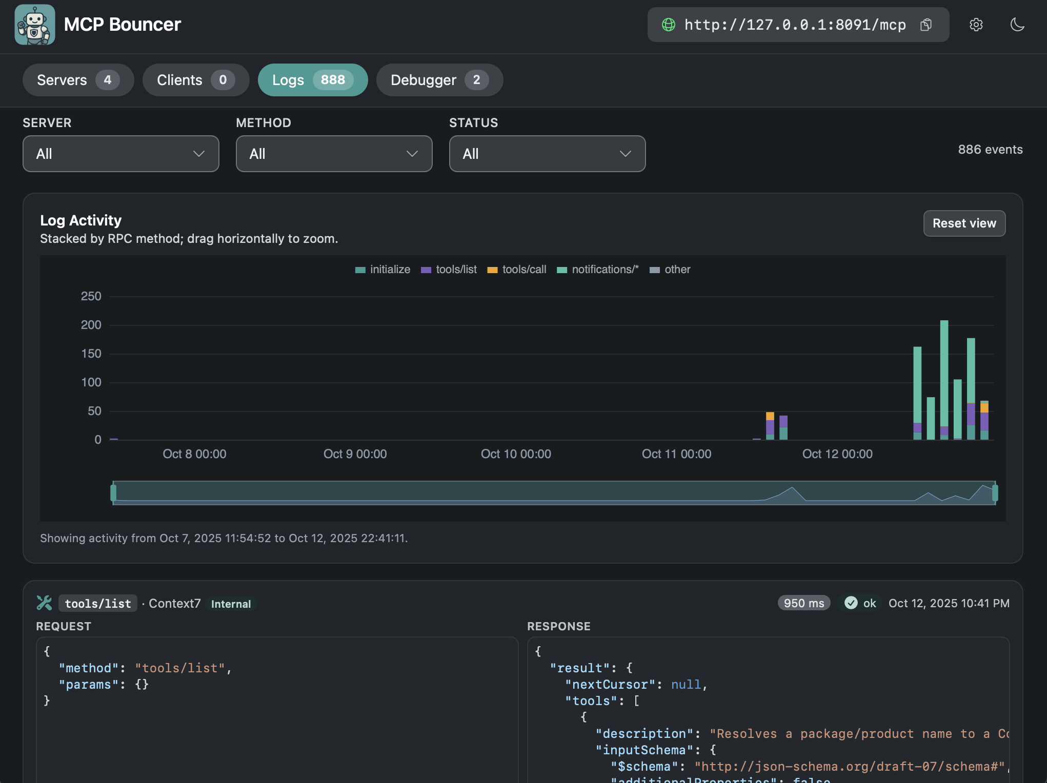The width and height of the screenshot is (1047, 783).
Task: Click the green ok status check icon
Action: pos(851,603)
